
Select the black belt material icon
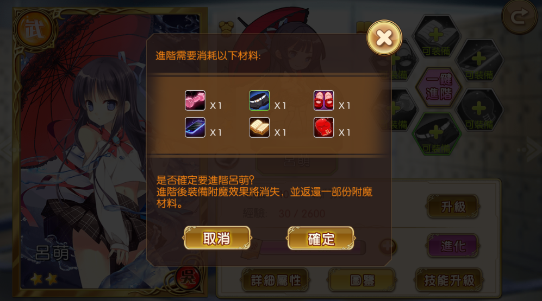point(259,100)
